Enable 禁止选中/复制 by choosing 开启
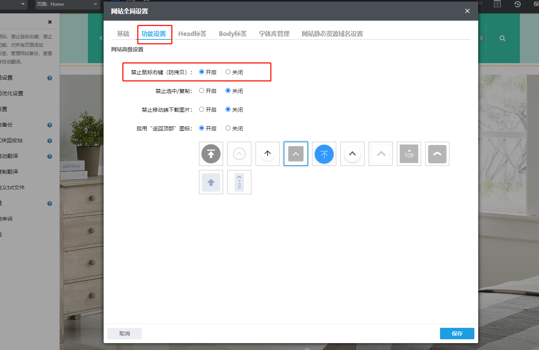 202,91
